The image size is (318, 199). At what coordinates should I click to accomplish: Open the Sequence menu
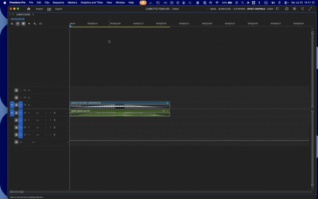(x=58, y=3)
